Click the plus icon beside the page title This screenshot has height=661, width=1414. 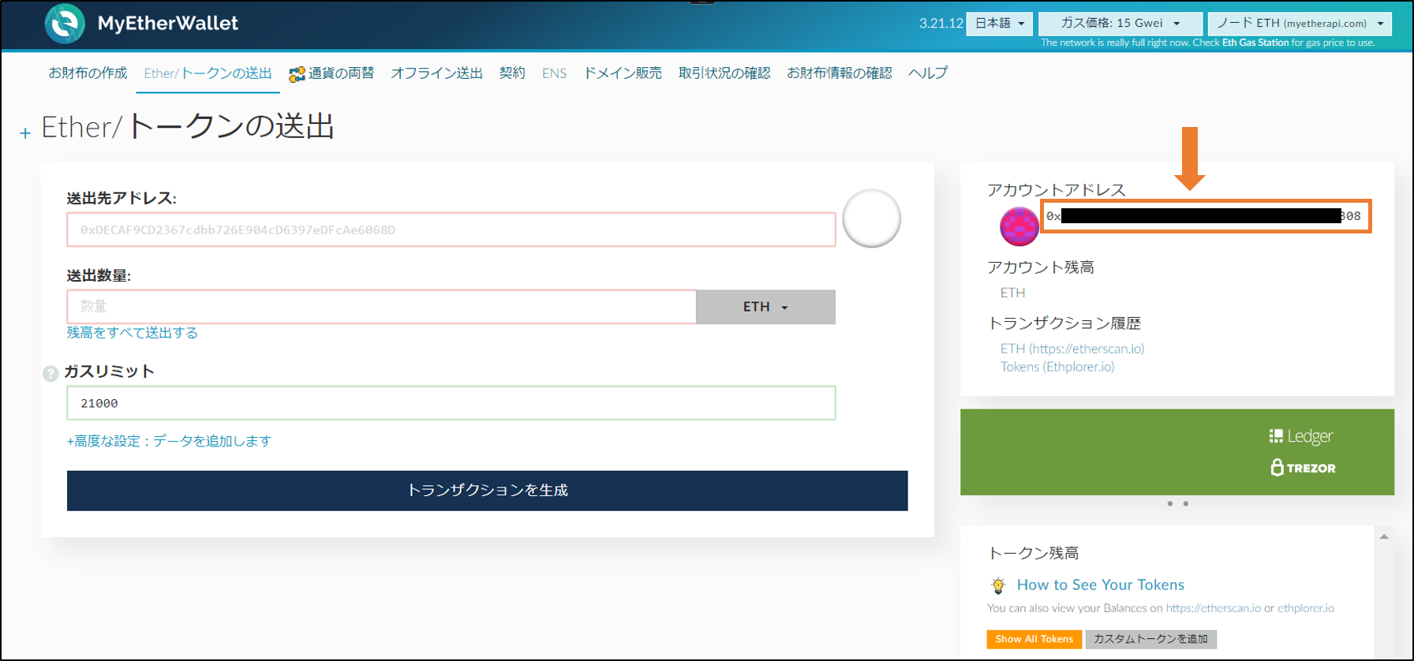click(x=25, y=133)
